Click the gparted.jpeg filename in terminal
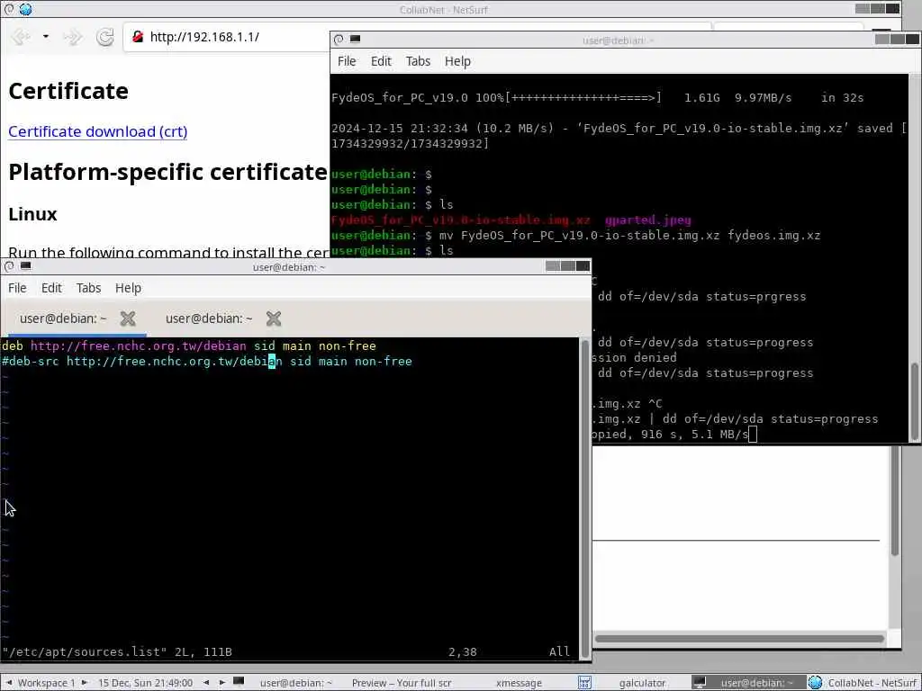 point(648,220)
